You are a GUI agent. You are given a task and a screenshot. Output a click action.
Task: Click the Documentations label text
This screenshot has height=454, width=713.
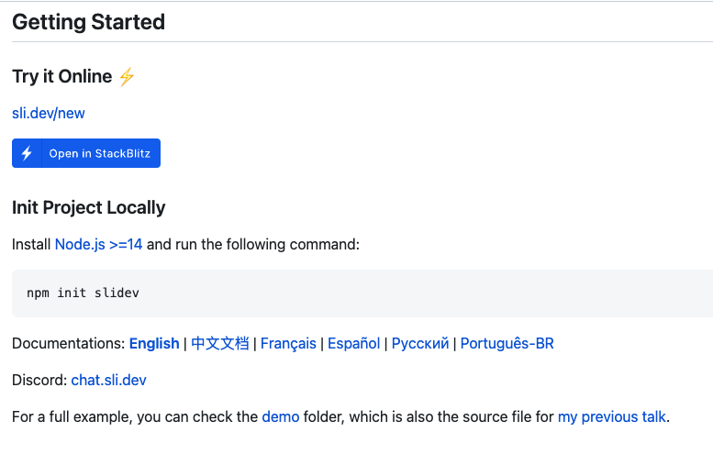pos(68,343)
